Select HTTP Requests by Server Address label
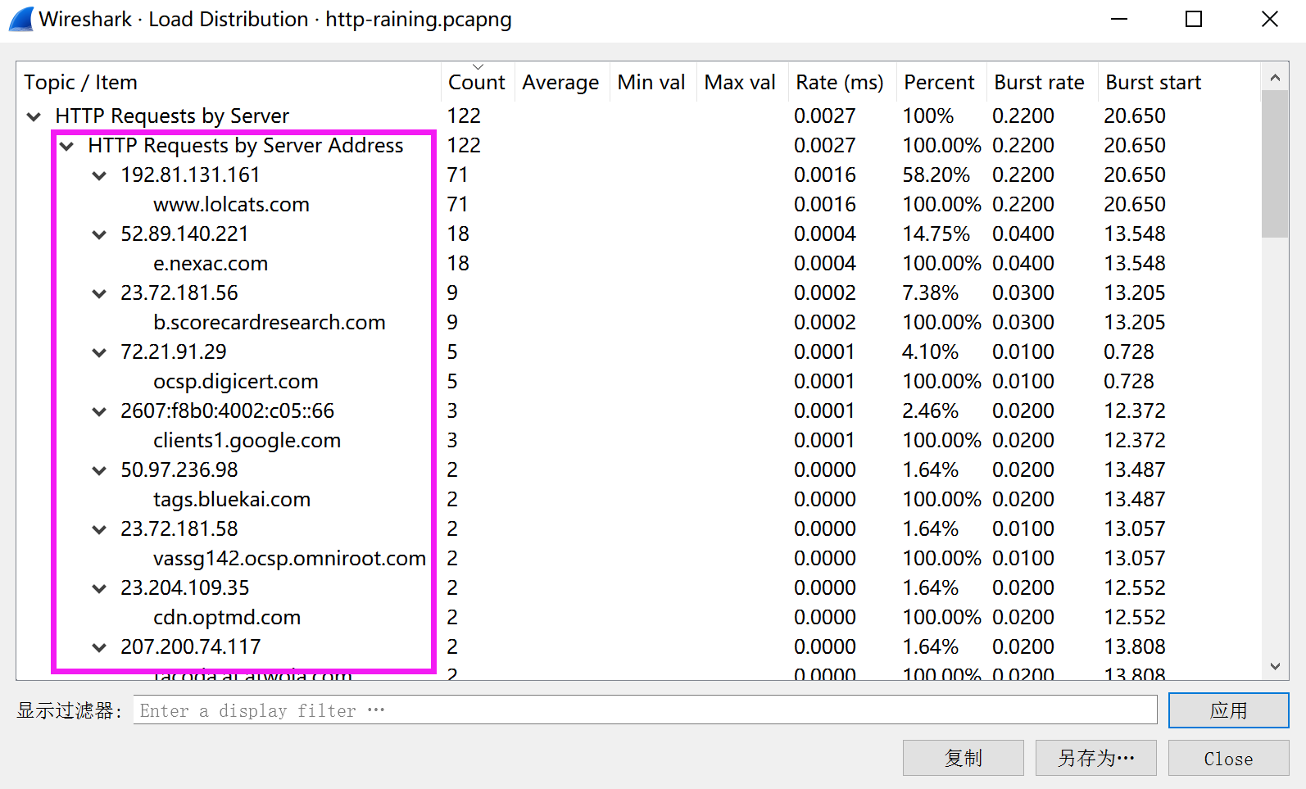Screen dimensions: 1306x789 coord(246,146)
